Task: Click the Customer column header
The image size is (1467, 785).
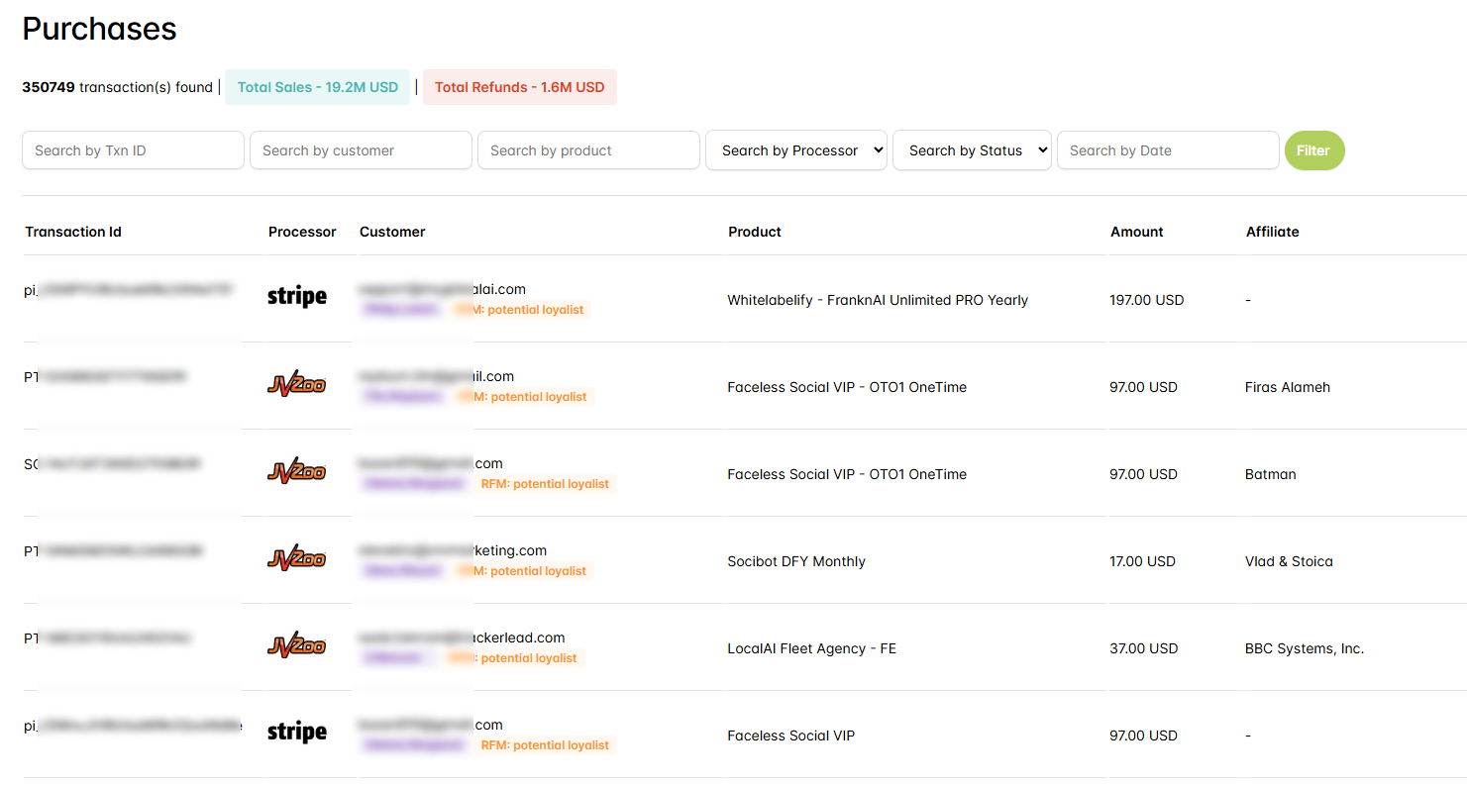Action: pyautogui.click(x=392, y=232)
